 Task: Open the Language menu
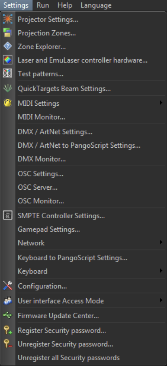96,5
